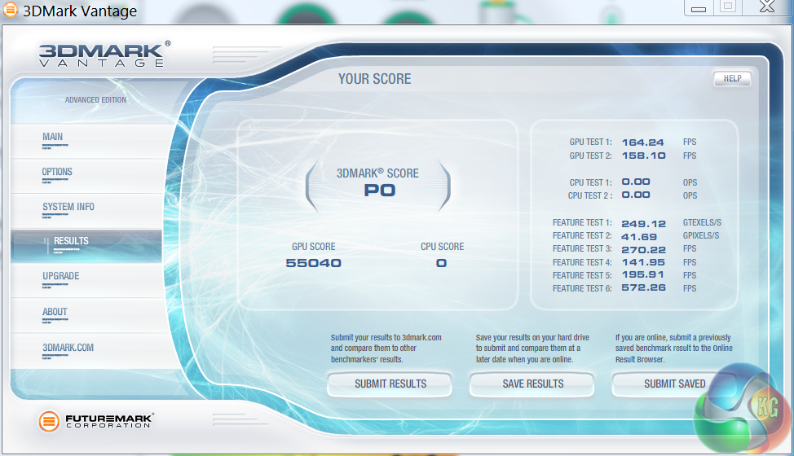Click the FUTUREMARK CORPORATION text
This screenshot has width=794, height=456.
click(x=109, y=421)
